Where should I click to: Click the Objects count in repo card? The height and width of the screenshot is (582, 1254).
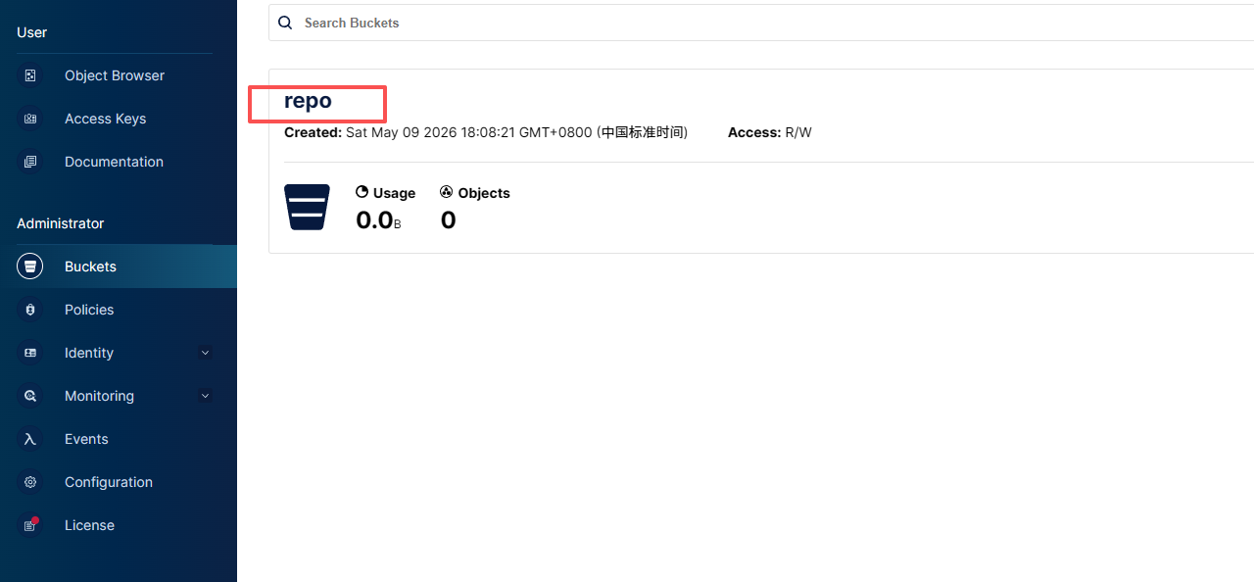pyautogui.click(x=448, y=220)
